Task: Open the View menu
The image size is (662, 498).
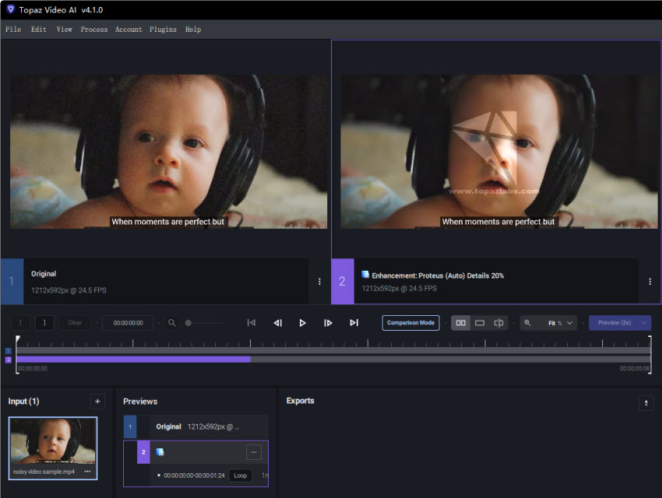Action: coord(64,29)
